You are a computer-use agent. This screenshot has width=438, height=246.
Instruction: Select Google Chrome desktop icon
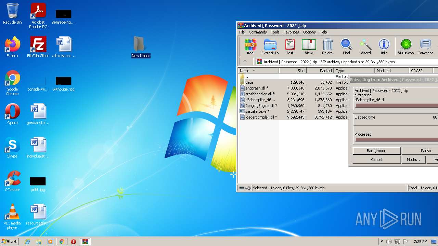point(12,83)
